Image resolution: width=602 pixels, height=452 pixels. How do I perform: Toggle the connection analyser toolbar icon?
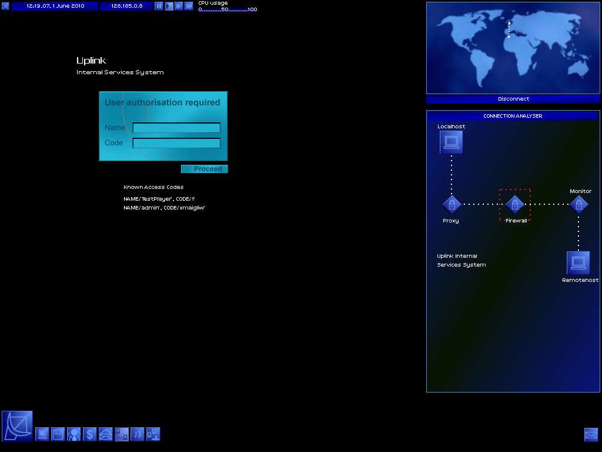pos(121,434)
